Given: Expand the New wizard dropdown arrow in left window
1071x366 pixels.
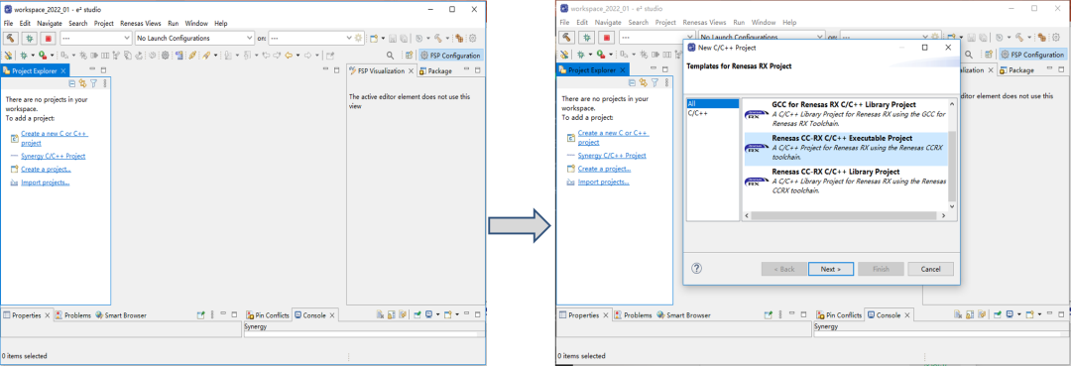Looking at the screenshot, I should pyautogui.click(x=383, y=39).
